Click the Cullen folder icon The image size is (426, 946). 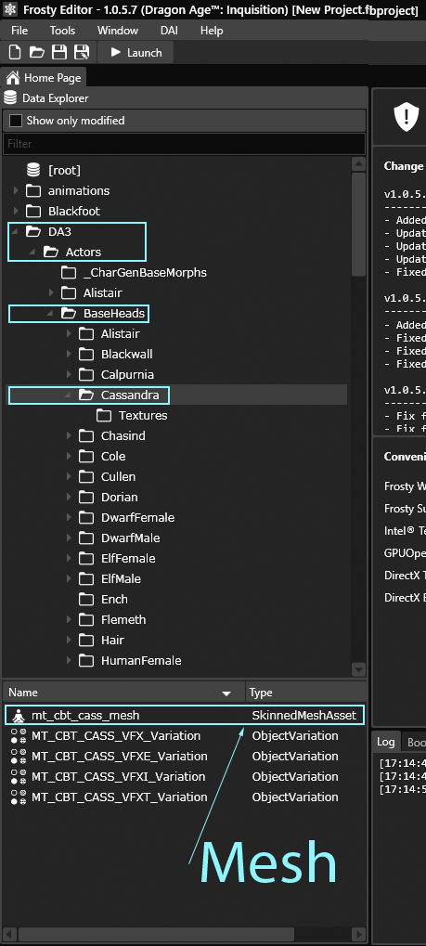(87, 476)
